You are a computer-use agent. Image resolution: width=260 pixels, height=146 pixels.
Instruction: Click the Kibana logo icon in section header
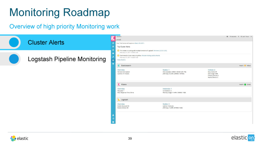click(x=119, y=84)
